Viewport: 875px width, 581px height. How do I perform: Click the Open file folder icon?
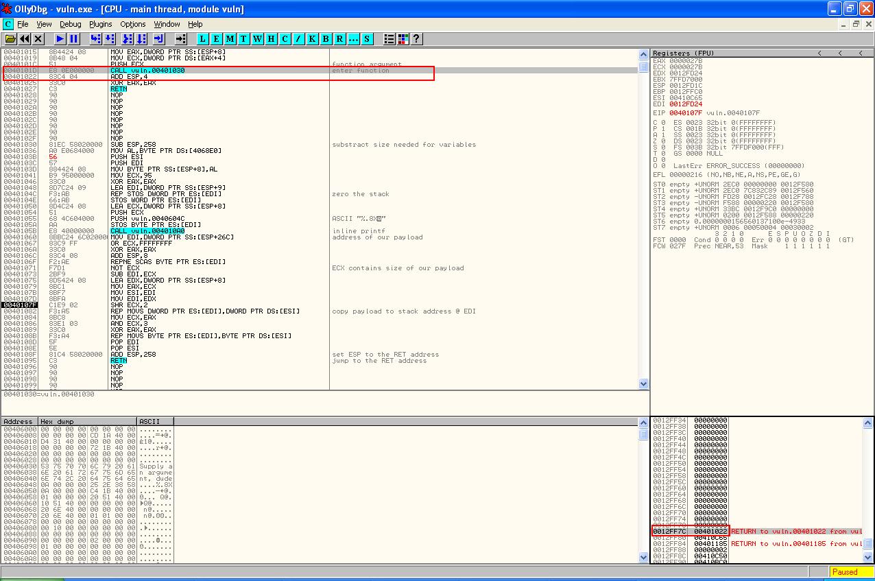tap(10, 39)
